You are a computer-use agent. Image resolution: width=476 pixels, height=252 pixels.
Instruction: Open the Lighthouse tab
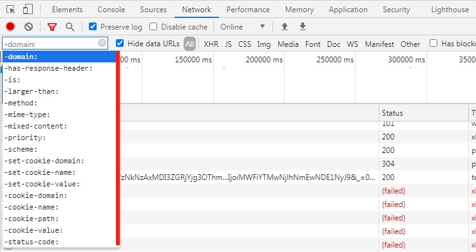coord(450,10)
